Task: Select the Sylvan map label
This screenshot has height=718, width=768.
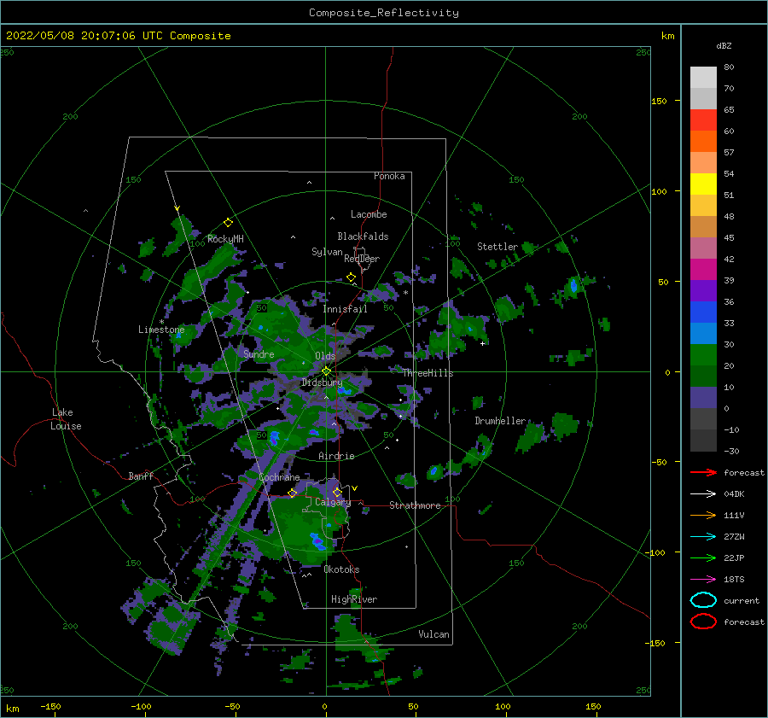Action: (x=327, y=252)
